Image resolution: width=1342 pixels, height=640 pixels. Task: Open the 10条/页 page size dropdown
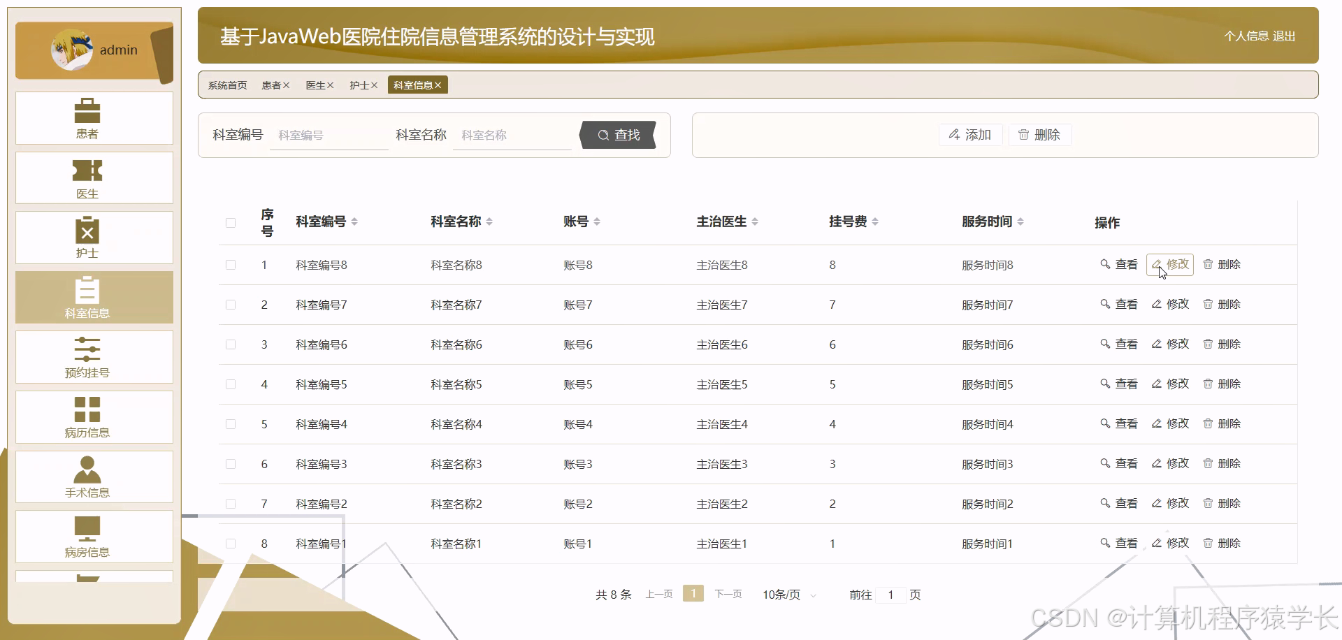click(x=787, y=594)
